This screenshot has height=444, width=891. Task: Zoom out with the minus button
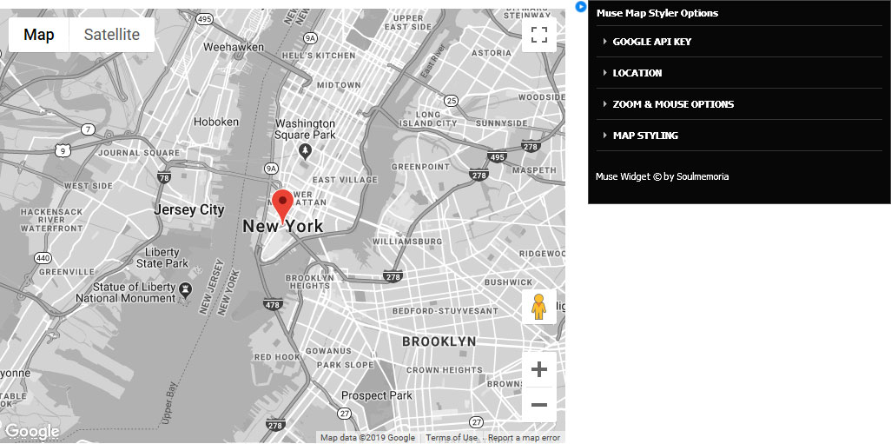pos(538,405)
